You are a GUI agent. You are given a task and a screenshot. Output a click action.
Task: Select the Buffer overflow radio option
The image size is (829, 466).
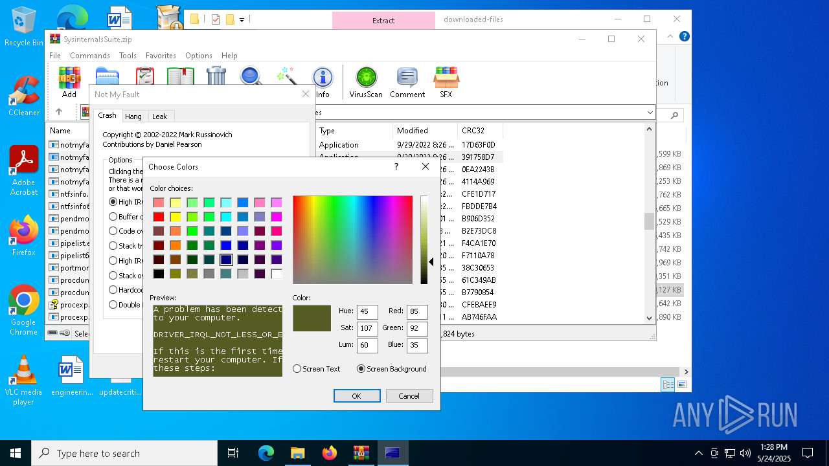pos(113,217)
